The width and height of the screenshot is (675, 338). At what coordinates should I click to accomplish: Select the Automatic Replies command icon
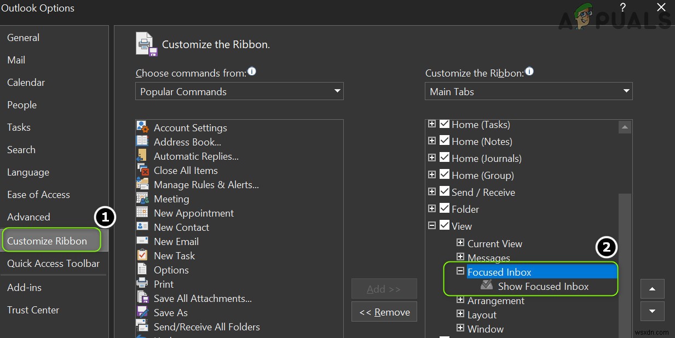pos(143,156)
